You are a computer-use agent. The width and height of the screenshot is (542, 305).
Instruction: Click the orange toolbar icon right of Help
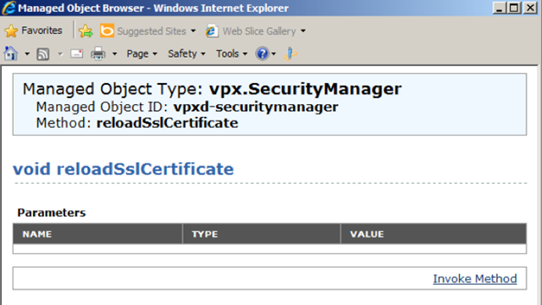[x=290, y=53]
